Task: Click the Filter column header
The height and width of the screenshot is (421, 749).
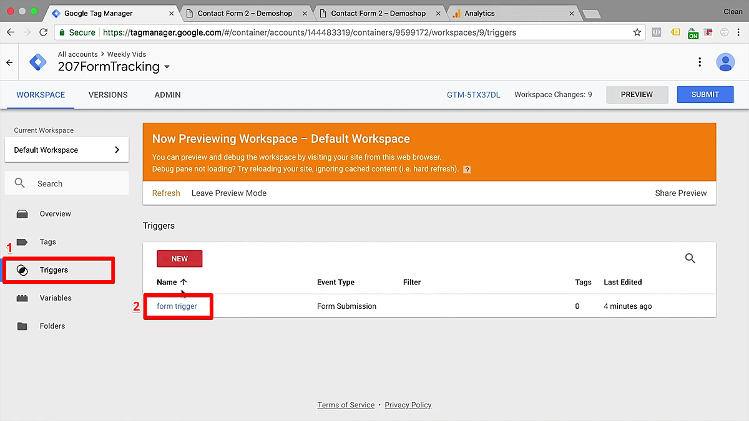Action: (x=412, y=282)
